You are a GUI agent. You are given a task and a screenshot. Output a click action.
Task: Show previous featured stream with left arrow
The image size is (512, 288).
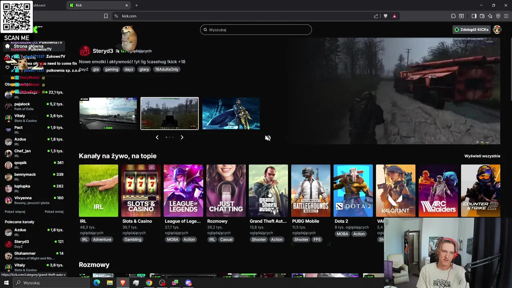click(x=157, y=137)
